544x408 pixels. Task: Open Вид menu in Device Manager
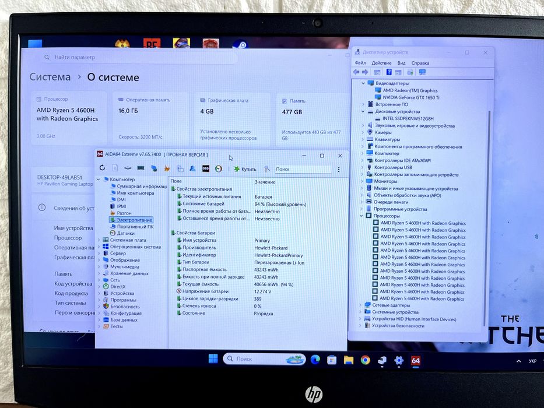[401, 63]
